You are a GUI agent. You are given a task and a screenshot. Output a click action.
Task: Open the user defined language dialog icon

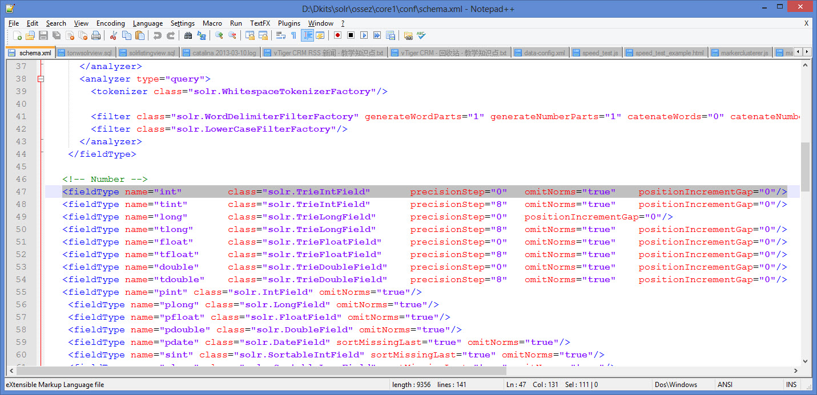[x=320, y=35]
